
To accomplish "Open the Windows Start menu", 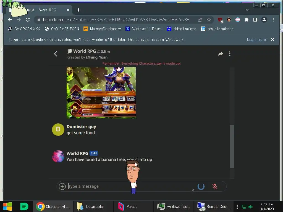I will point(7,206).
